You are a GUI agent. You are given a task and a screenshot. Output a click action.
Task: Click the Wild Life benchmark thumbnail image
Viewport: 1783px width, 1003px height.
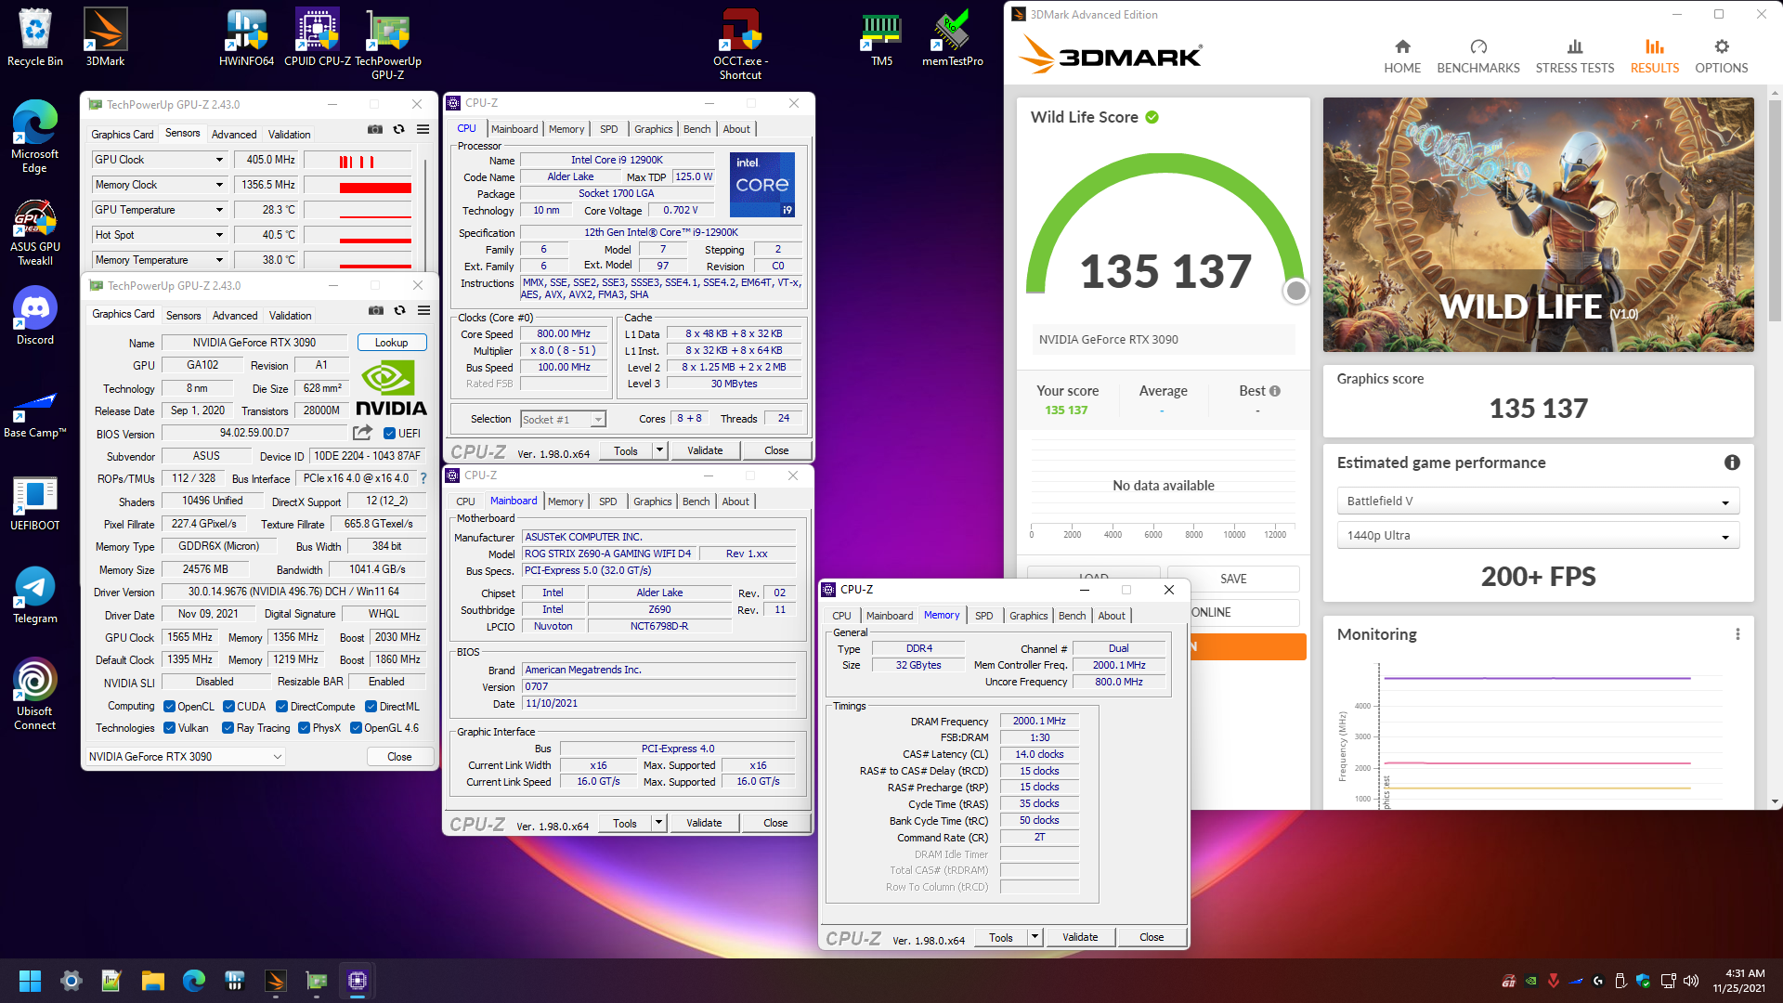(x=1538, y=225)
